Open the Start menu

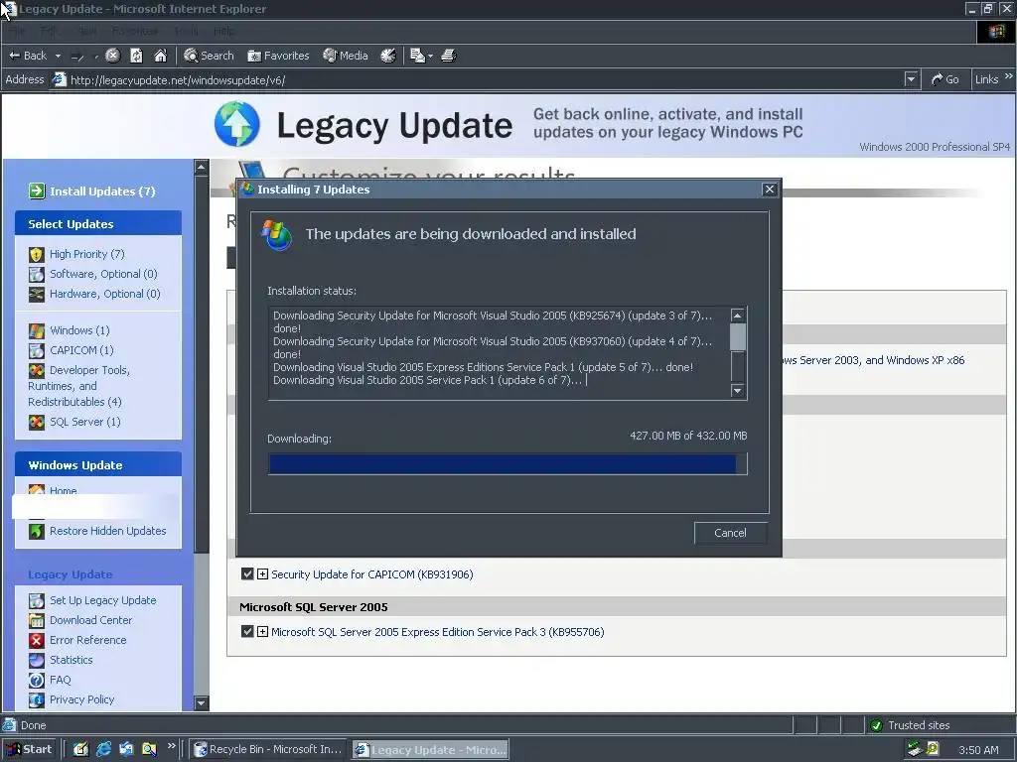click(29, 749)
